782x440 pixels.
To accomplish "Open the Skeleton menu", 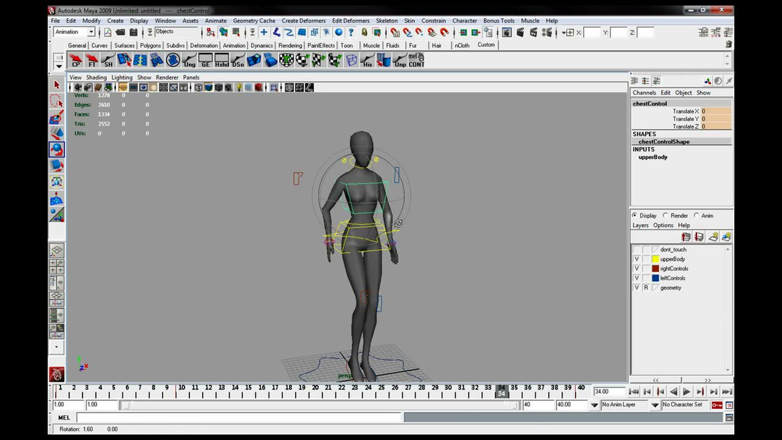I will pyautogui.click(x=387, y=21).
